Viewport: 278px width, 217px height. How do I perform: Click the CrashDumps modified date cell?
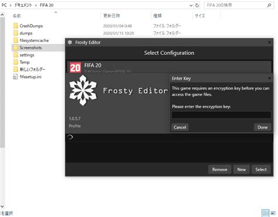click(x=117, y=26)
